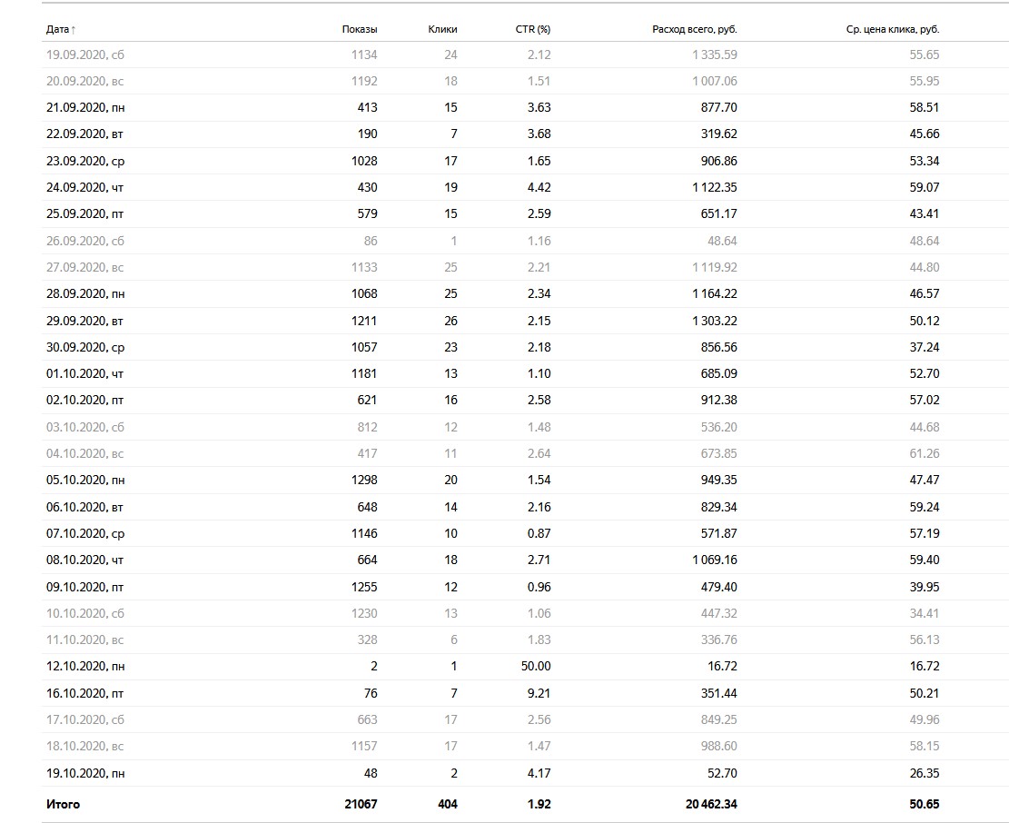The image size is (1009, 823).
Task: Click the 30.09.2020, ср date cell
Action: tap(85, 348)
